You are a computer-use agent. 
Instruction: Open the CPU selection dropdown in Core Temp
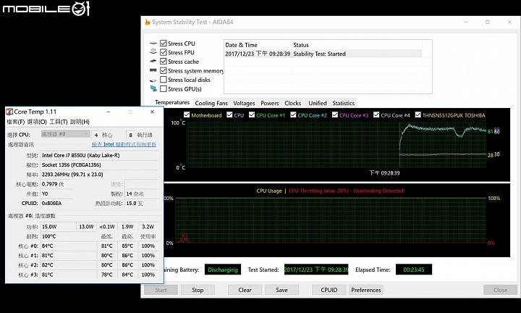click(65, 134)
